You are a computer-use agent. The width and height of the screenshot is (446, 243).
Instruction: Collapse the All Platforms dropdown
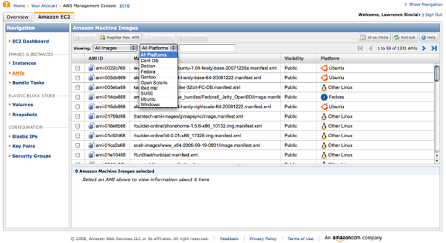point(159,48)
